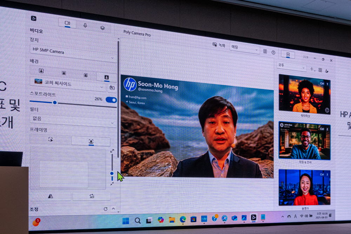Click the taskbar clock showing 10:39
Screen dimensions: 351x234
click(x=322, y=215)
